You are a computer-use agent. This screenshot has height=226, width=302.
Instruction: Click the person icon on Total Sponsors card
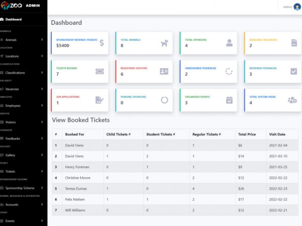229,43
